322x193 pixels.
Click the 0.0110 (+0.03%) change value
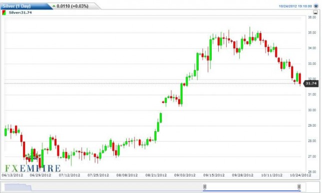coord(72,6)
